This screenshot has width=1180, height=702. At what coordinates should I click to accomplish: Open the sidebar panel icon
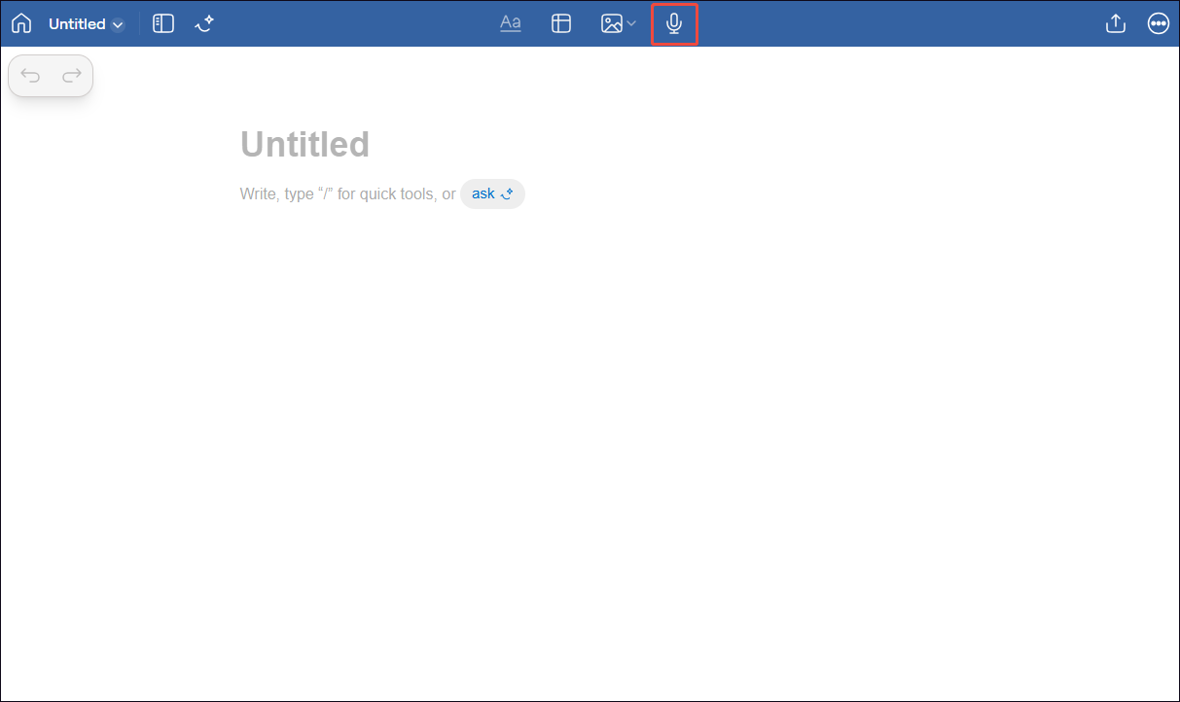point(162,22)
